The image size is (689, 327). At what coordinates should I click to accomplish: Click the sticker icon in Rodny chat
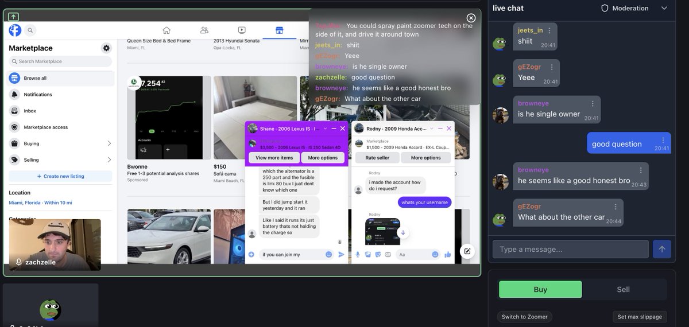click(x=378, y=254)
